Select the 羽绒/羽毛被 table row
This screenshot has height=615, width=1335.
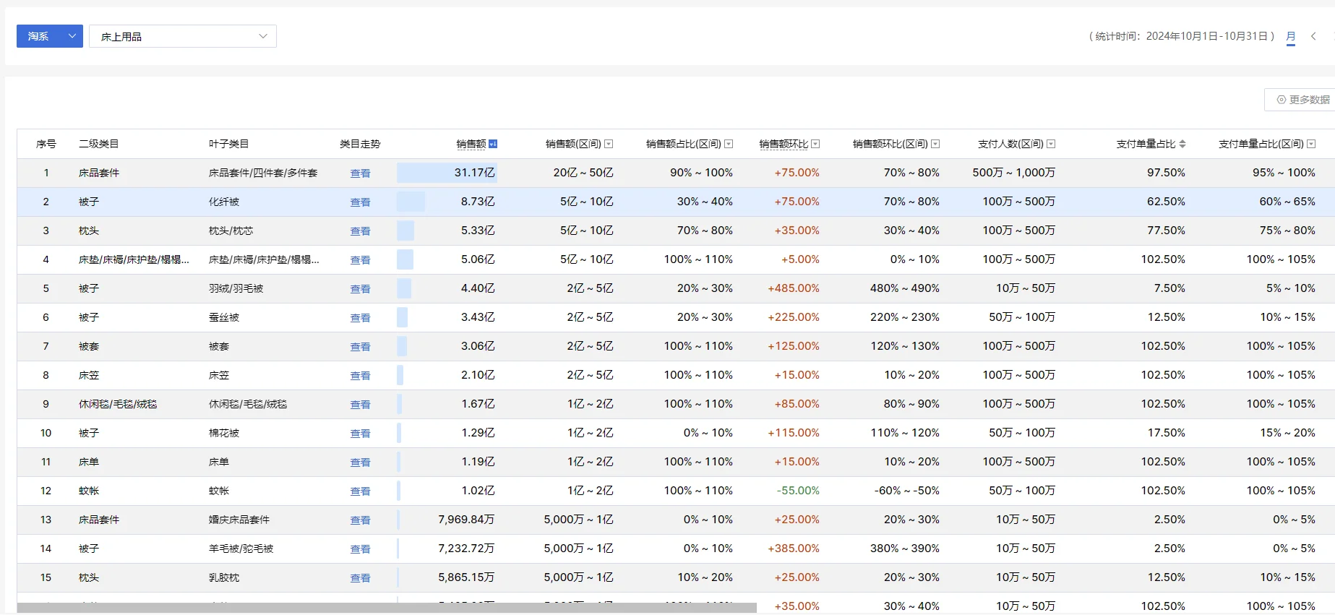(676, 288)
